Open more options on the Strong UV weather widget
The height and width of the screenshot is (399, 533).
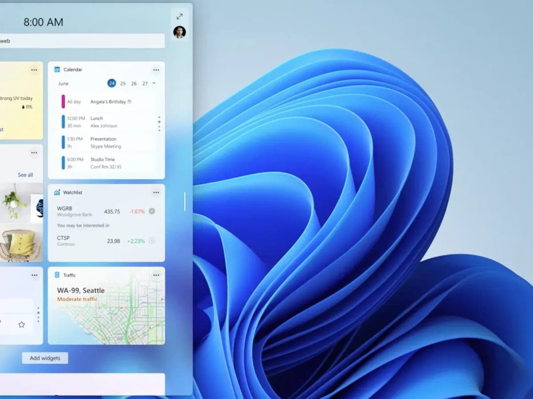coord(34,70)
